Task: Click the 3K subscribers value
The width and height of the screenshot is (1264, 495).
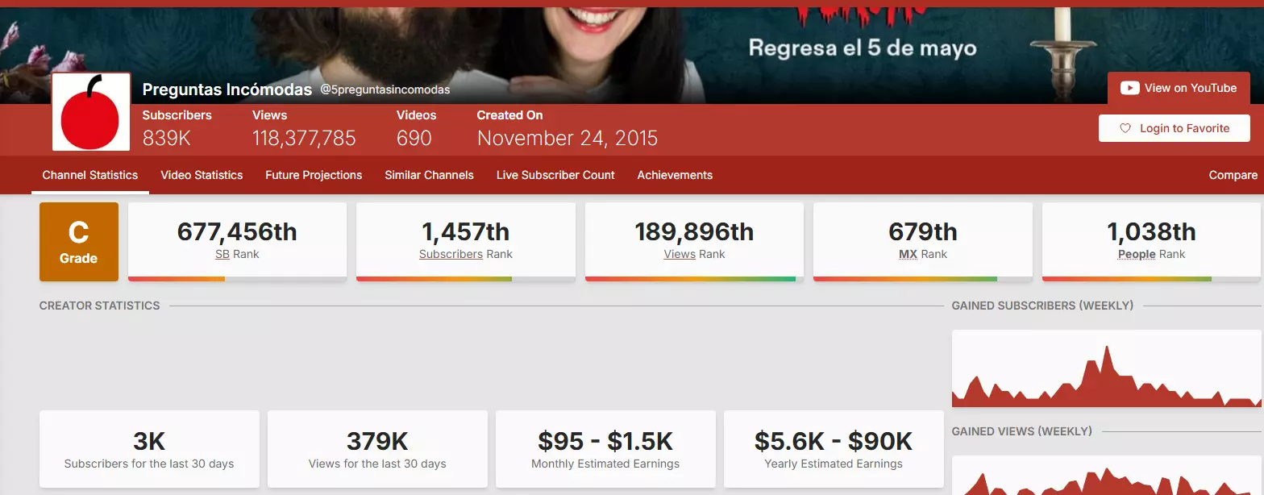Action: click(x=149, y=442)
